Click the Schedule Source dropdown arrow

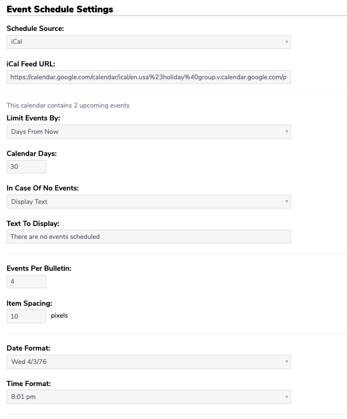[286, 42]
